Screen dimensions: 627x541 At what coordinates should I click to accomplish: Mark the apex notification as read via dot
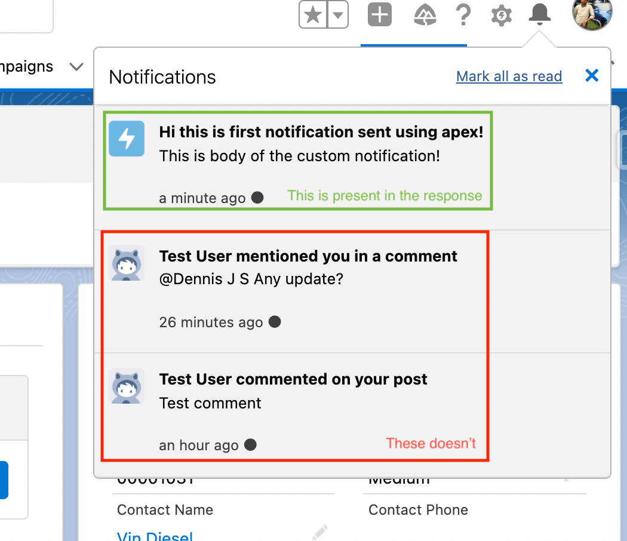(x=257, y=197)
